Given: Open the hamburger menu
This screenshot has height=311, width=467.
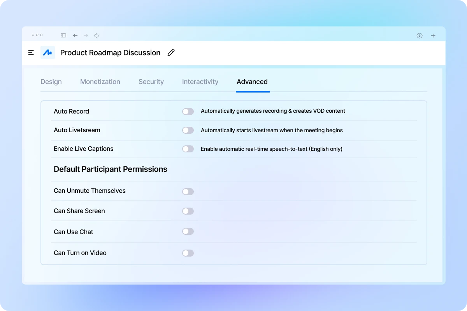Looking at the screenshot, I should click(x=31, y=52).
